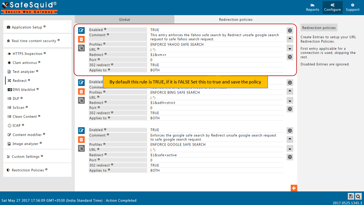Click Enabled TRUE value of Yahoo entry
This screenshot has width=364, height=205.
pyautogui.click(x=155, y=30)
